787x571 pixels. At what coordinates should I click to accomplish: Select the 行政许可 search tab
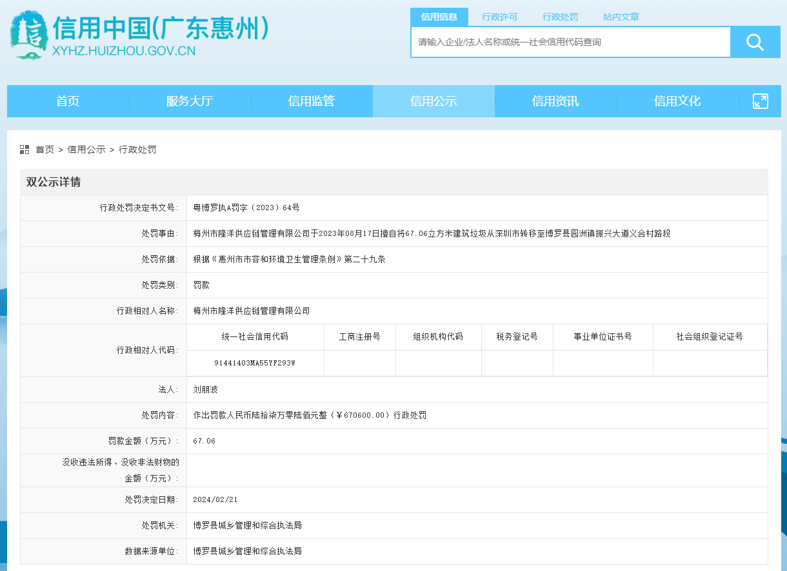click(500, 17)
